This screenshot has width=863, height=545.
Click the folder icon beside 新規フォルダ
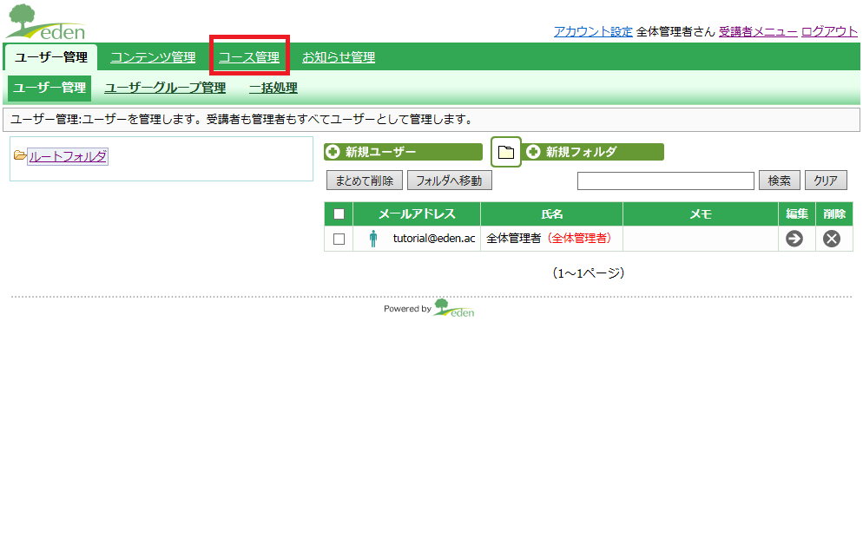(x=506, y=152)
